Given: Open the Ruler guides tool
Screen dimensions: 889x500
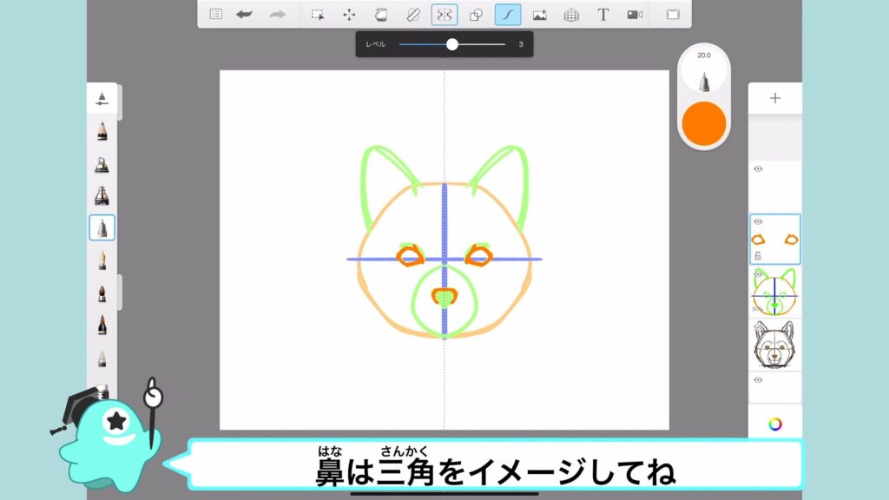Looking at the screenshot, I should pos(412,15).
